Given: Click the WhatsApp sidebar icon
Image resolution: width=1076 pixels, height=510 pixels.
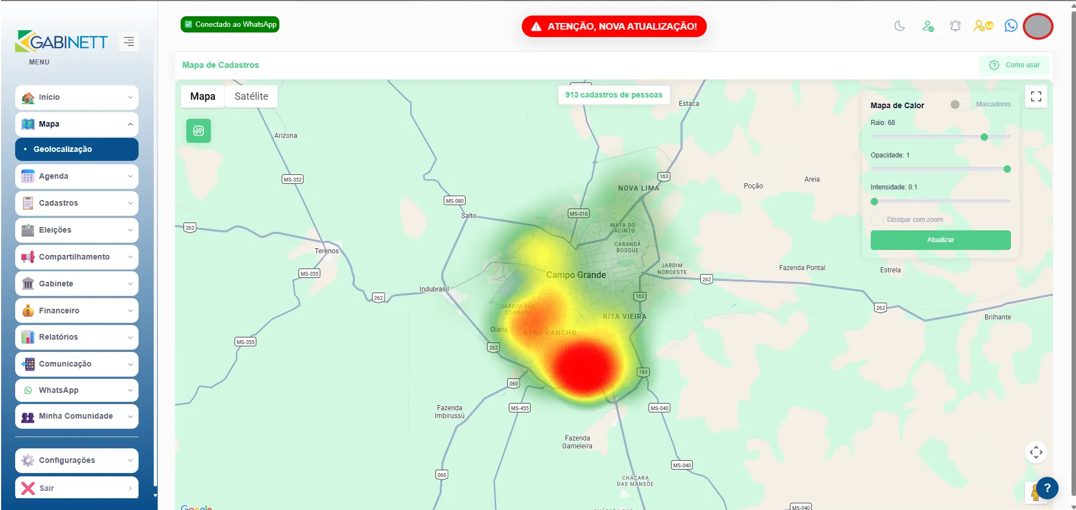Looking at the screenshot, I should (28, 391).
